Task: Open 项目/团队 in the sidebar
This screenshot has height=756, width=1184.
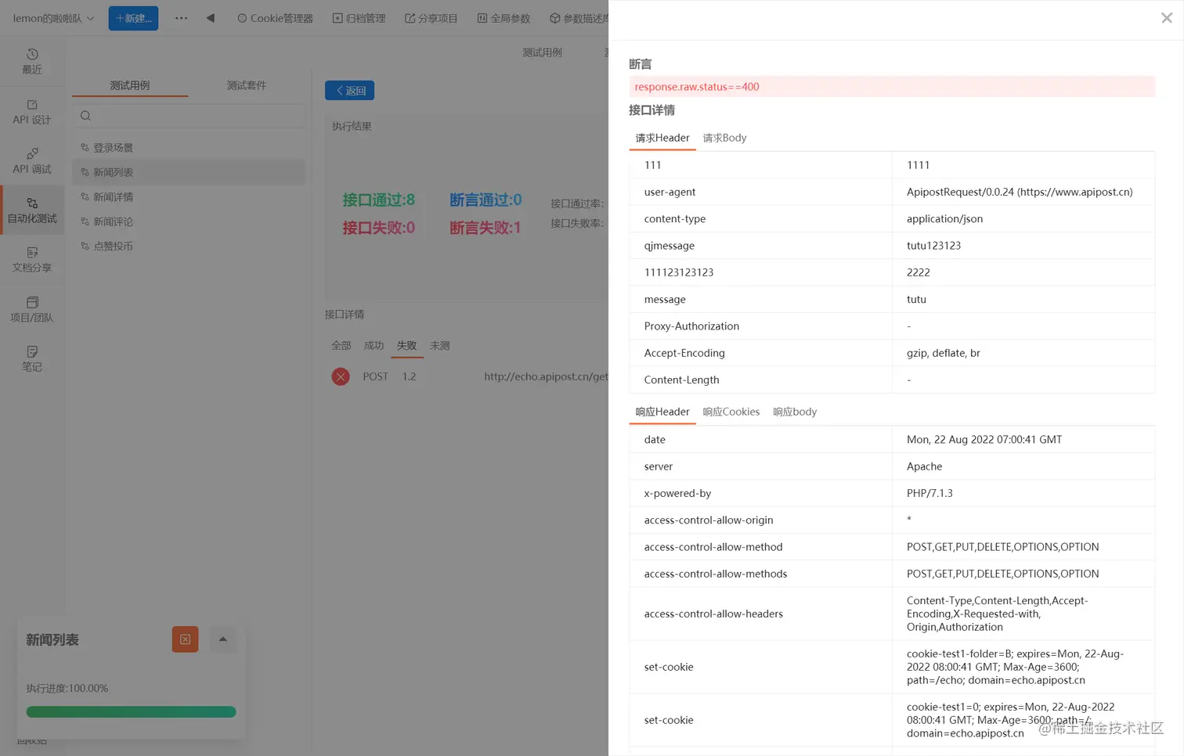Action: [x=32, y=309]
